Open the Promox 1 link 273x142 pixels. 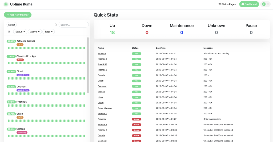pyautogui.click(x=102, y=114)
